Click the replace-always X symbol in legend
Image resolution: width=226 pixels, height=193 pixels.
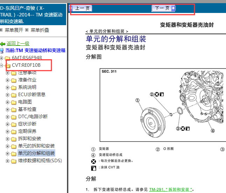(x=93, y=161)
